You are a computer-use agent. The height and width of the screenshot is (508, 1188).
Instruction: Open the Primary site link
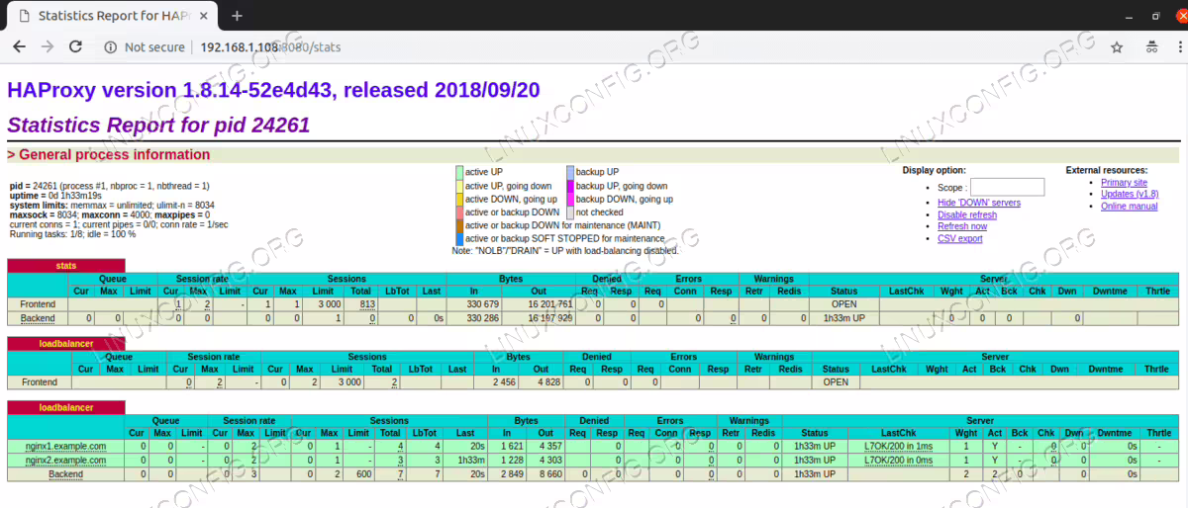click(1124, 183)
